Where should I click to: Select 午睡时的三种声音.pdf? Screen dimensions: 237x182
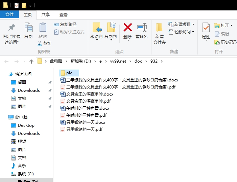tap(84, 115)
